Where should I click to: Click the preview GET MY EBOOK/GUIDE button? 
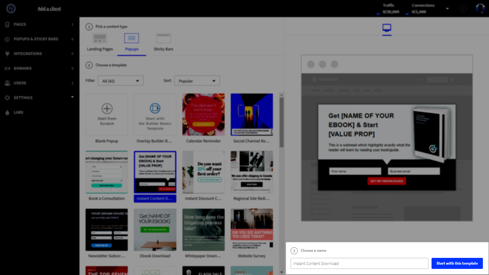pyautogui.click(x=387, y=181)
